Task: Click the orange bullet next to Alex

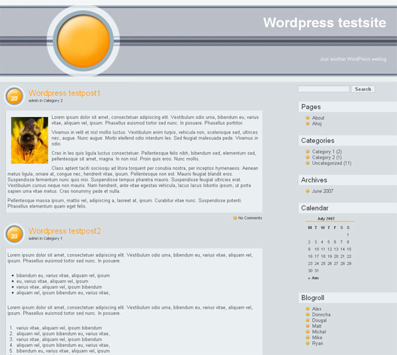Action: pyautogui.click(x=308, y=309)
